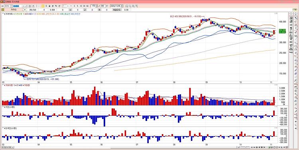Click the total bars field showing 300
The height and width of the screenshot is (150, 299).
103,6
